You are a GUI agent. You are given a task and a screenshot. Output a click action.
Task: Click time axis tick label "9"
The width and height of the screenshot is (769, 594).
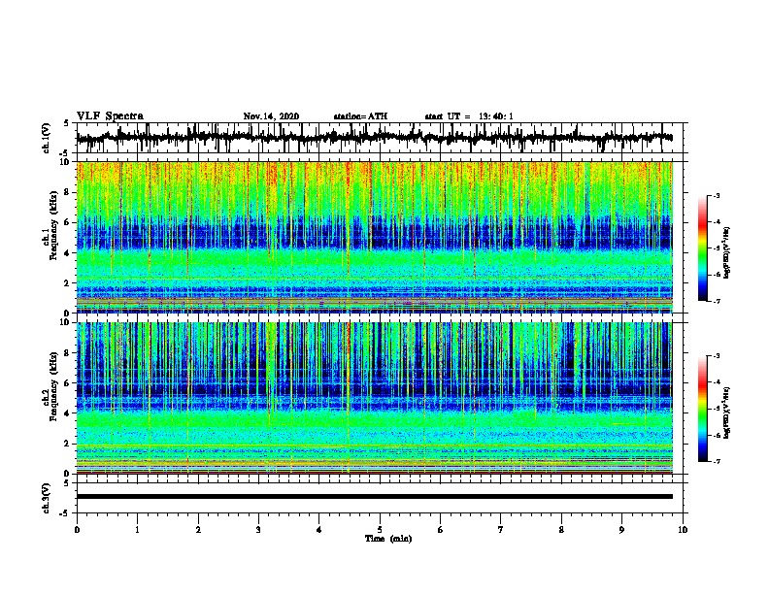621,530
